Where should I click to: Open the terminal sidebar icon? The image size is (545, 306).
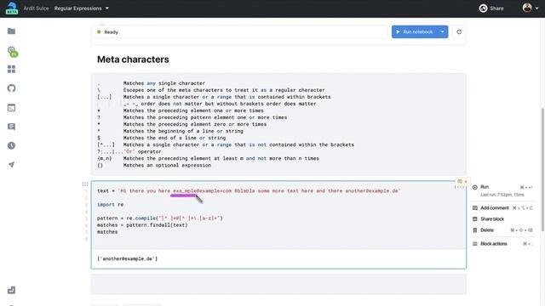click(x=11, y=108)
